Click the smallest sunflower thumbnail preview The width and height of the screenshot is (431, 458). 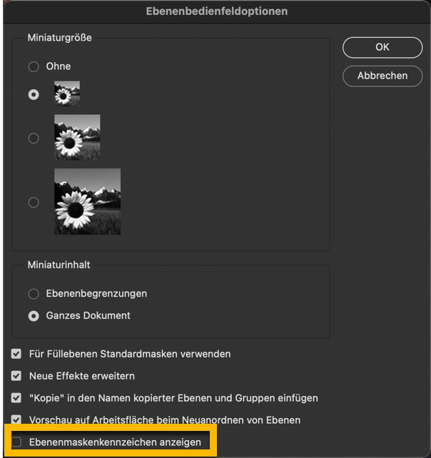(67, 93)
